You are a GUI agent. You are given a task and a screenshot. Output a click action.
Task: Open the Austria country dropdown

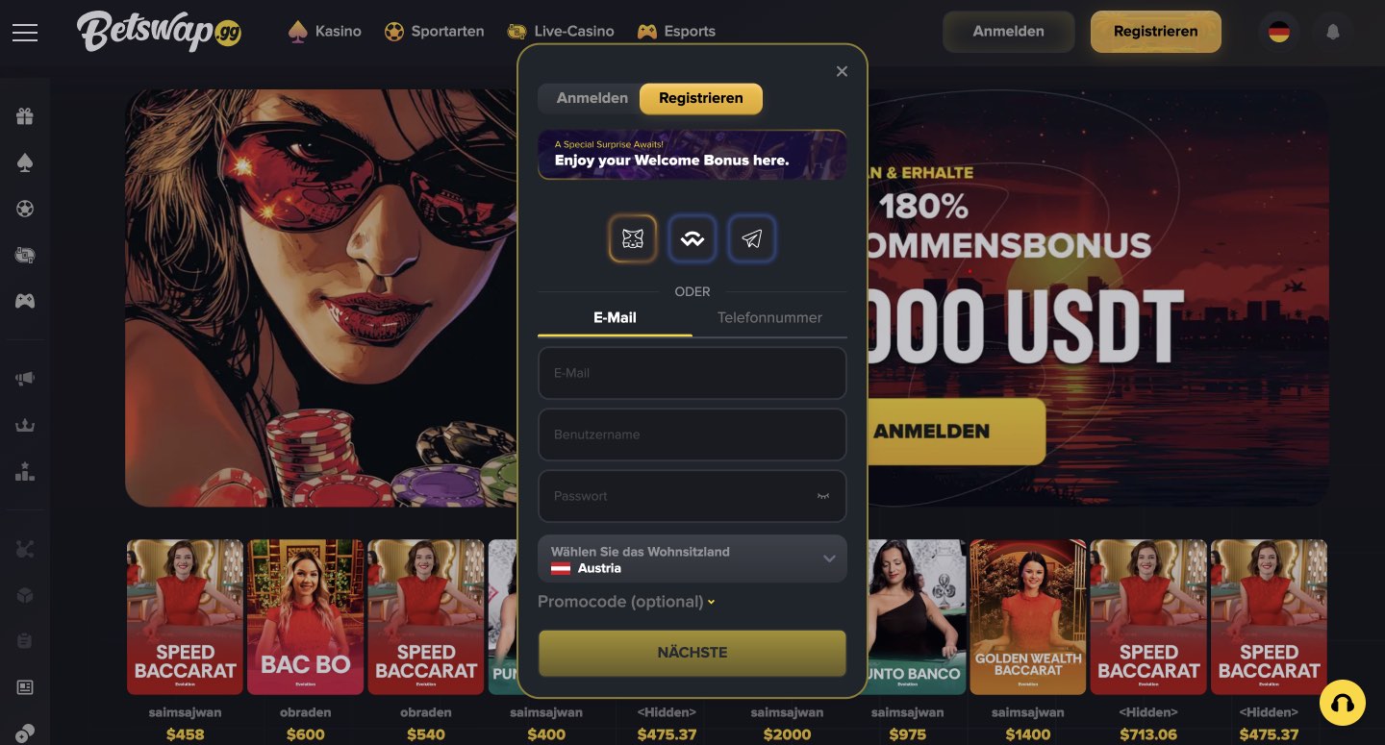692,559
